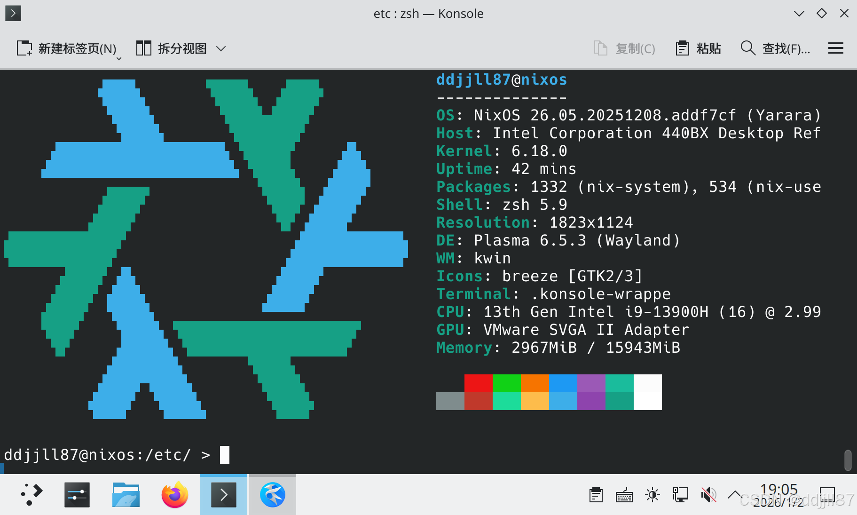Open Dolphin file manager from taskbar

126,494
